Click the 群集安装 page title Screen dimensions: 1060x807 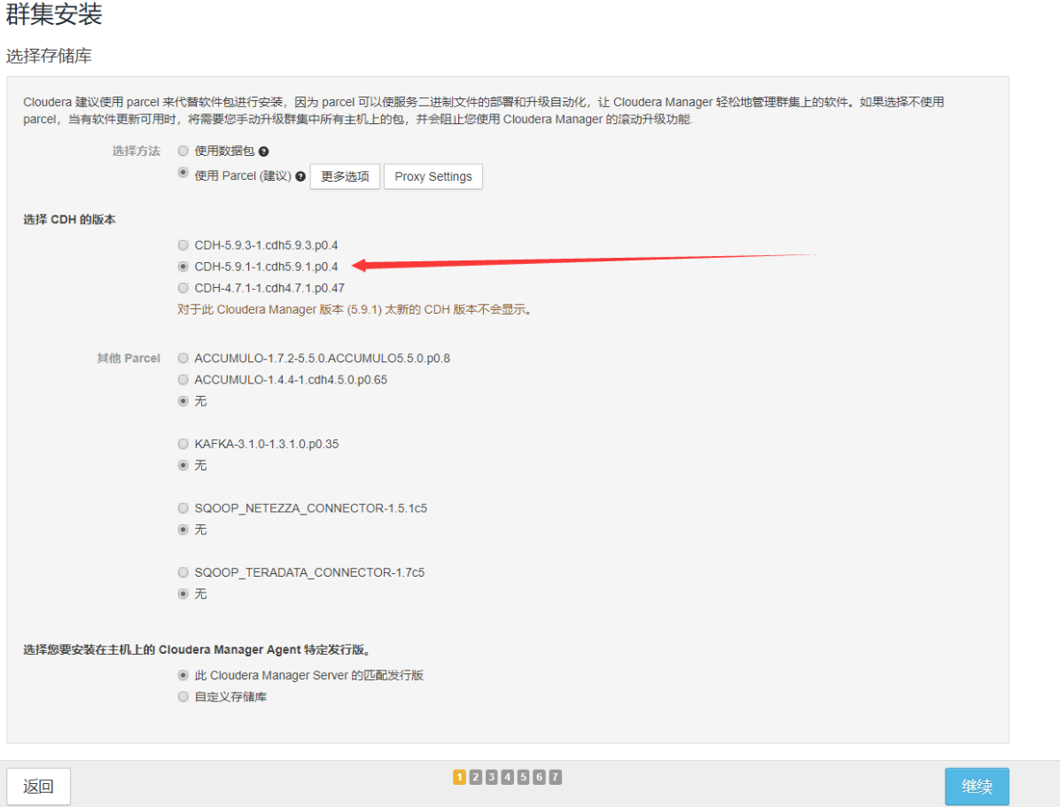[54, 13]
